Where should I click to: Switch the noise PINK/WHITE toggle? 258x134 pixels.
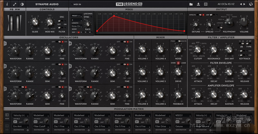[178, 41]
